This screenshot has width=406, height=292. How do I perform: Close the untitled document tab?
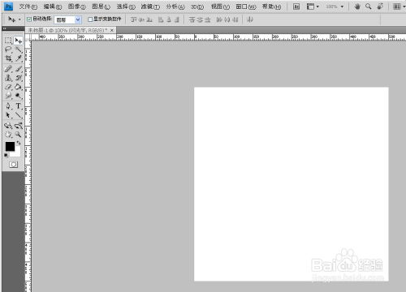click(112, 30)
